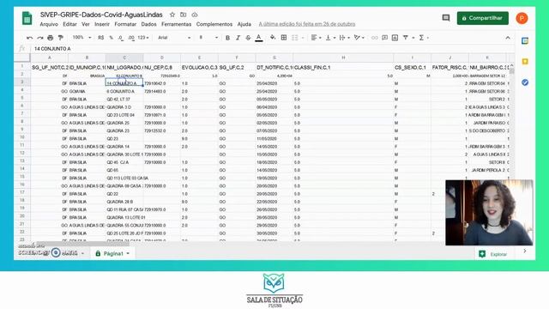The image size is (549, 309).
Task: Open the account avatar P
Action: 522,18
